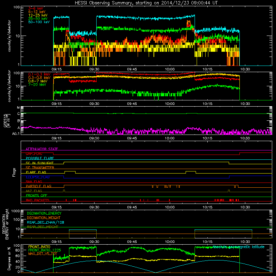
Task: Click the DECIMATION_WEIGHT legend label
Action: click(44, 218)
